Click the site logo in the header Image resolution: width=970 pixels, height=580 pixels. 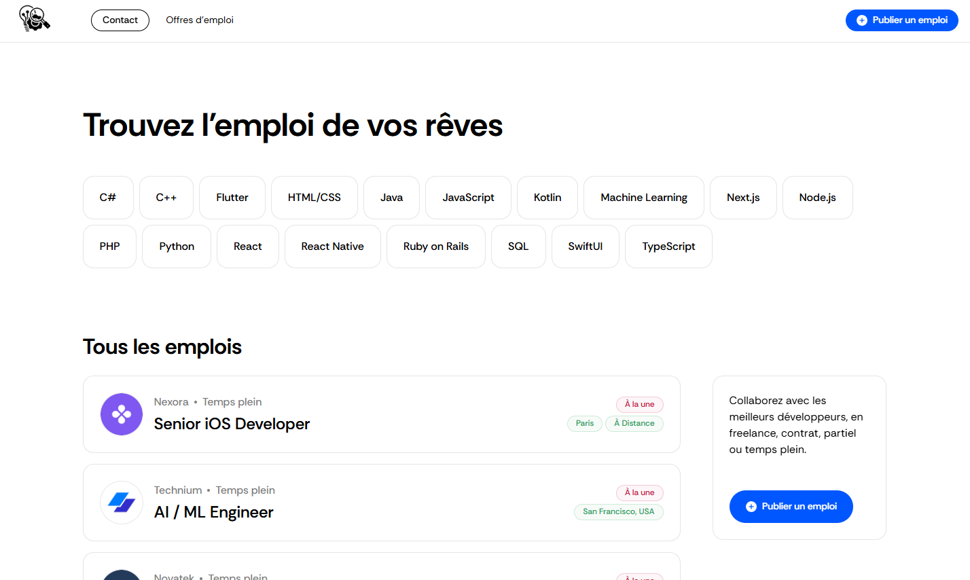(35, 19)
